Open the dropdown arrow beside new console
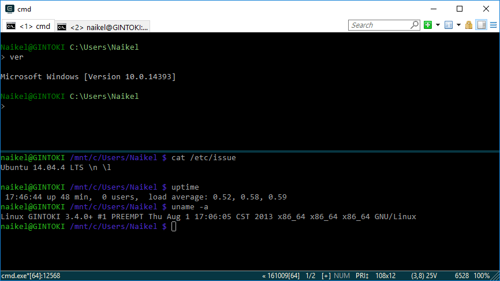The height and width of the screenshot is (281, 500). (438, 25)
